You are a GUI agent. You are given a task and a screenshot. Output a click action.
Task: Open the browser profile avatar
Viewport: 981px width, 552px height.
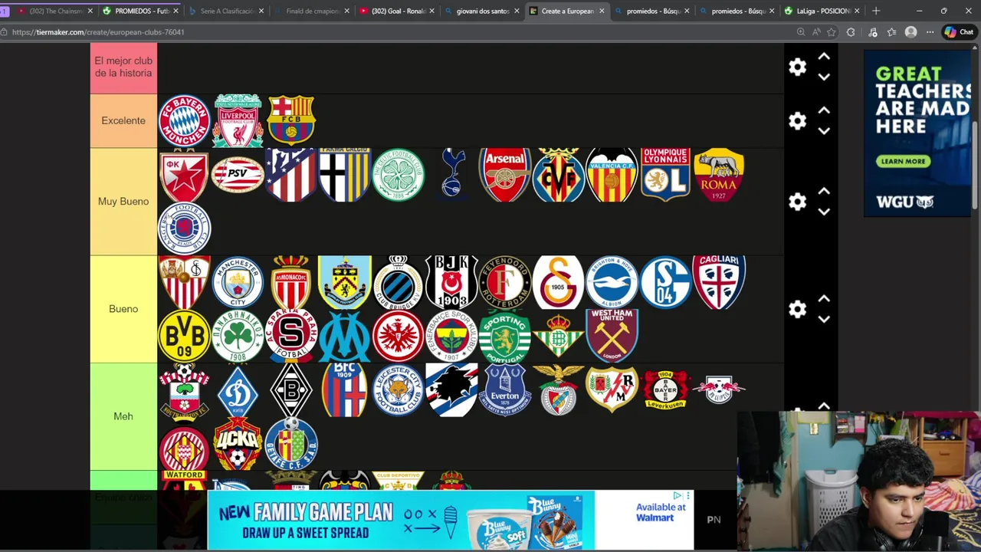[910, 32]
